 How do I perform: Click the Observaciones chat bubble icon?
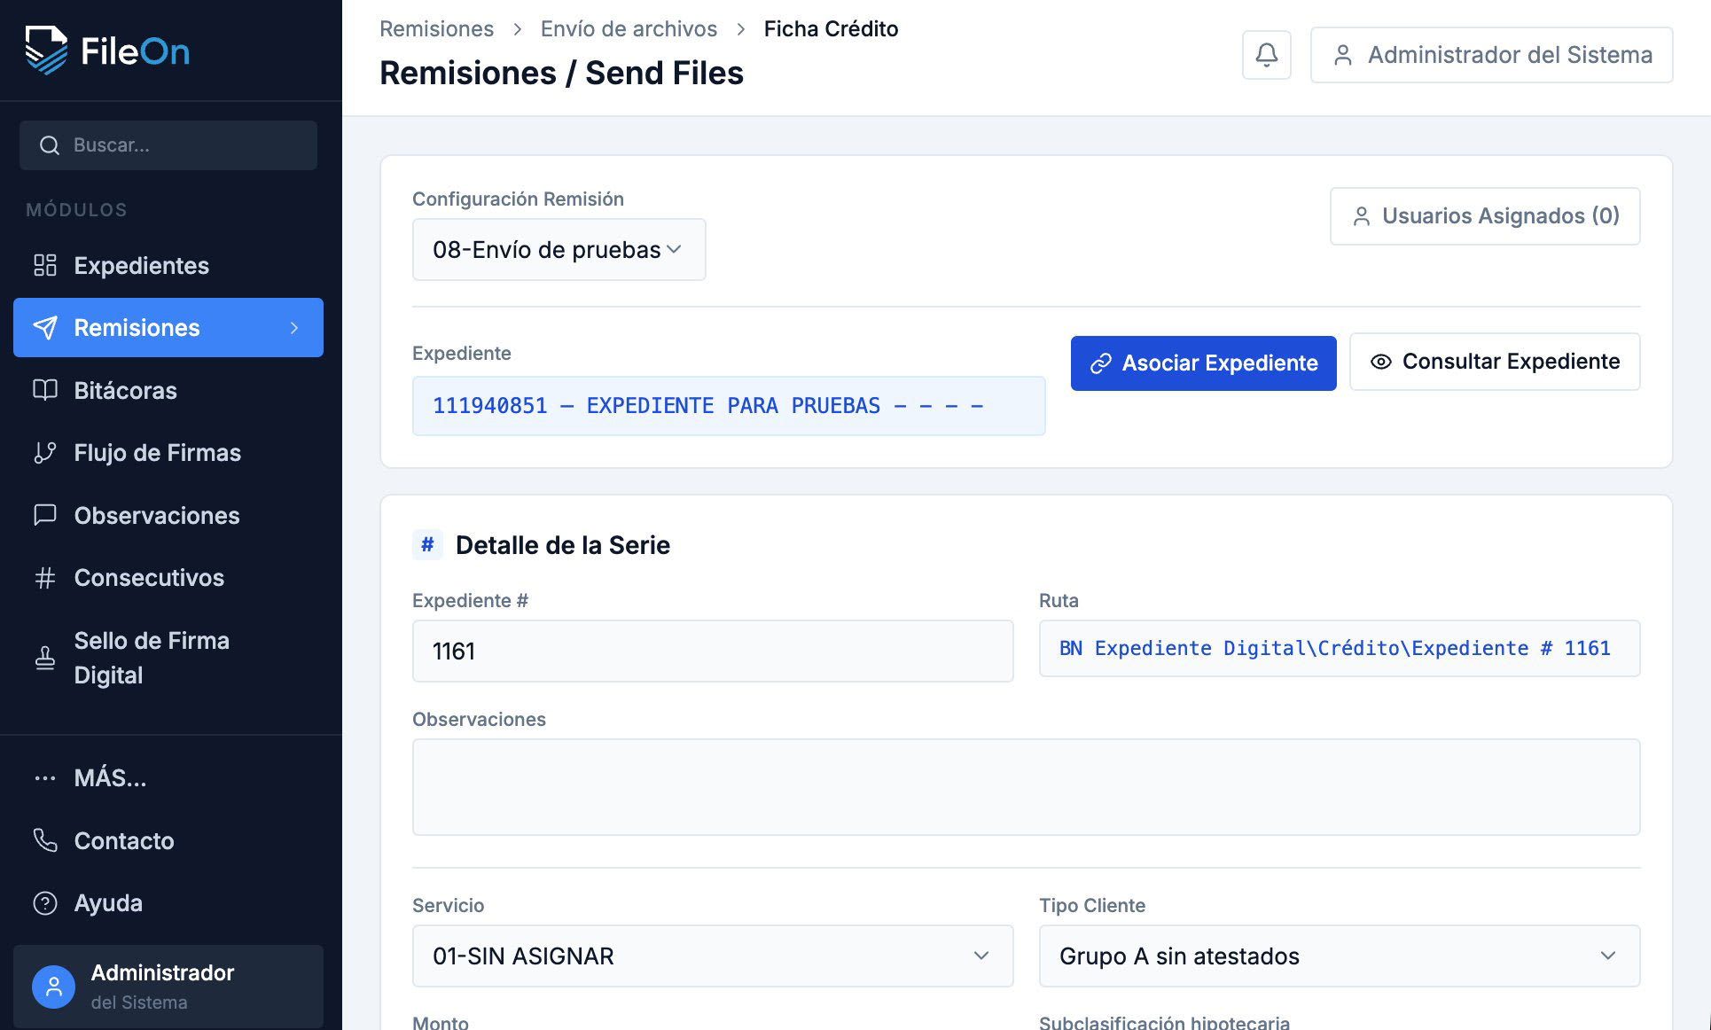(x=45, y=515)
